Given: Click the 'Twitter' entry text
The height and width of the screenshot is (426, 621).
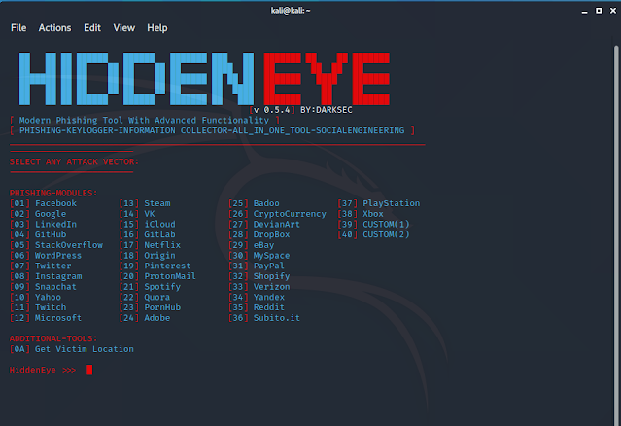Looking at the screenshot, I should (x=53, y=266).
